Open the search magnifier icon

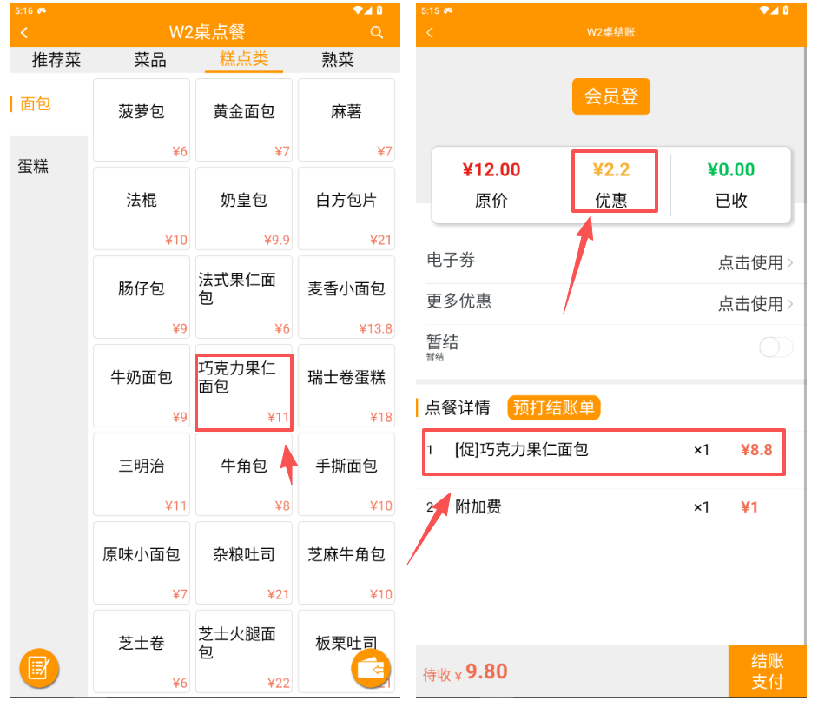point(377,33)
